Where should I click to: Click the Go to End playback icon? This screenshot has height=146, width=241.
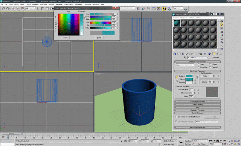coord(225,141)
